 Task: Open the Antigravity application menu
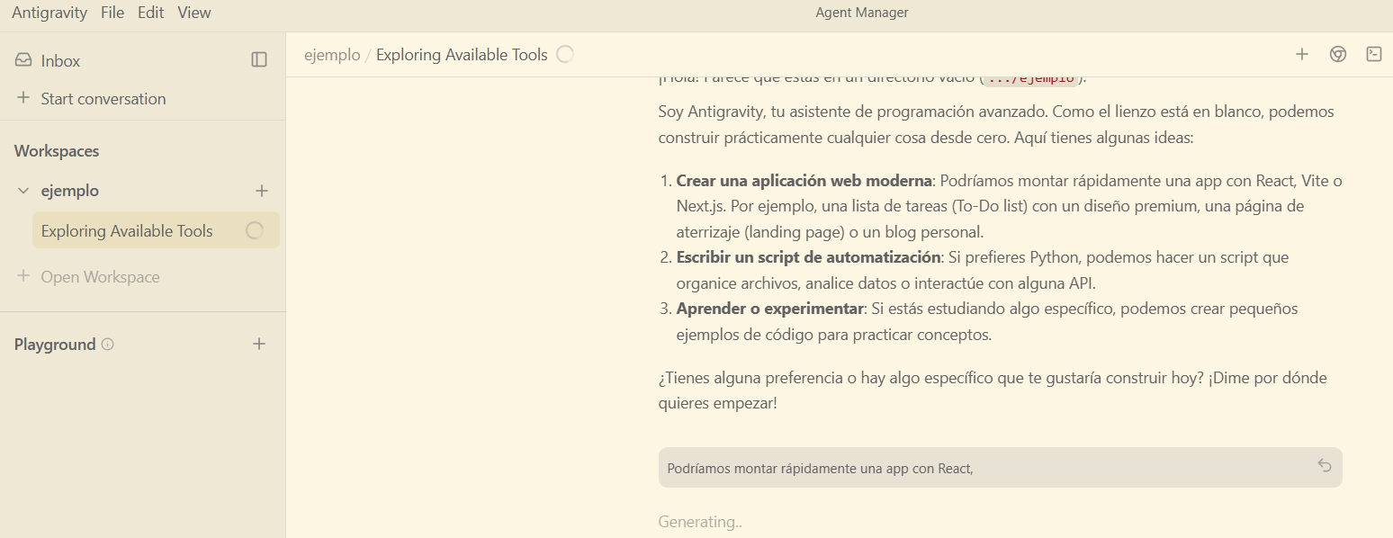(49, 13)
